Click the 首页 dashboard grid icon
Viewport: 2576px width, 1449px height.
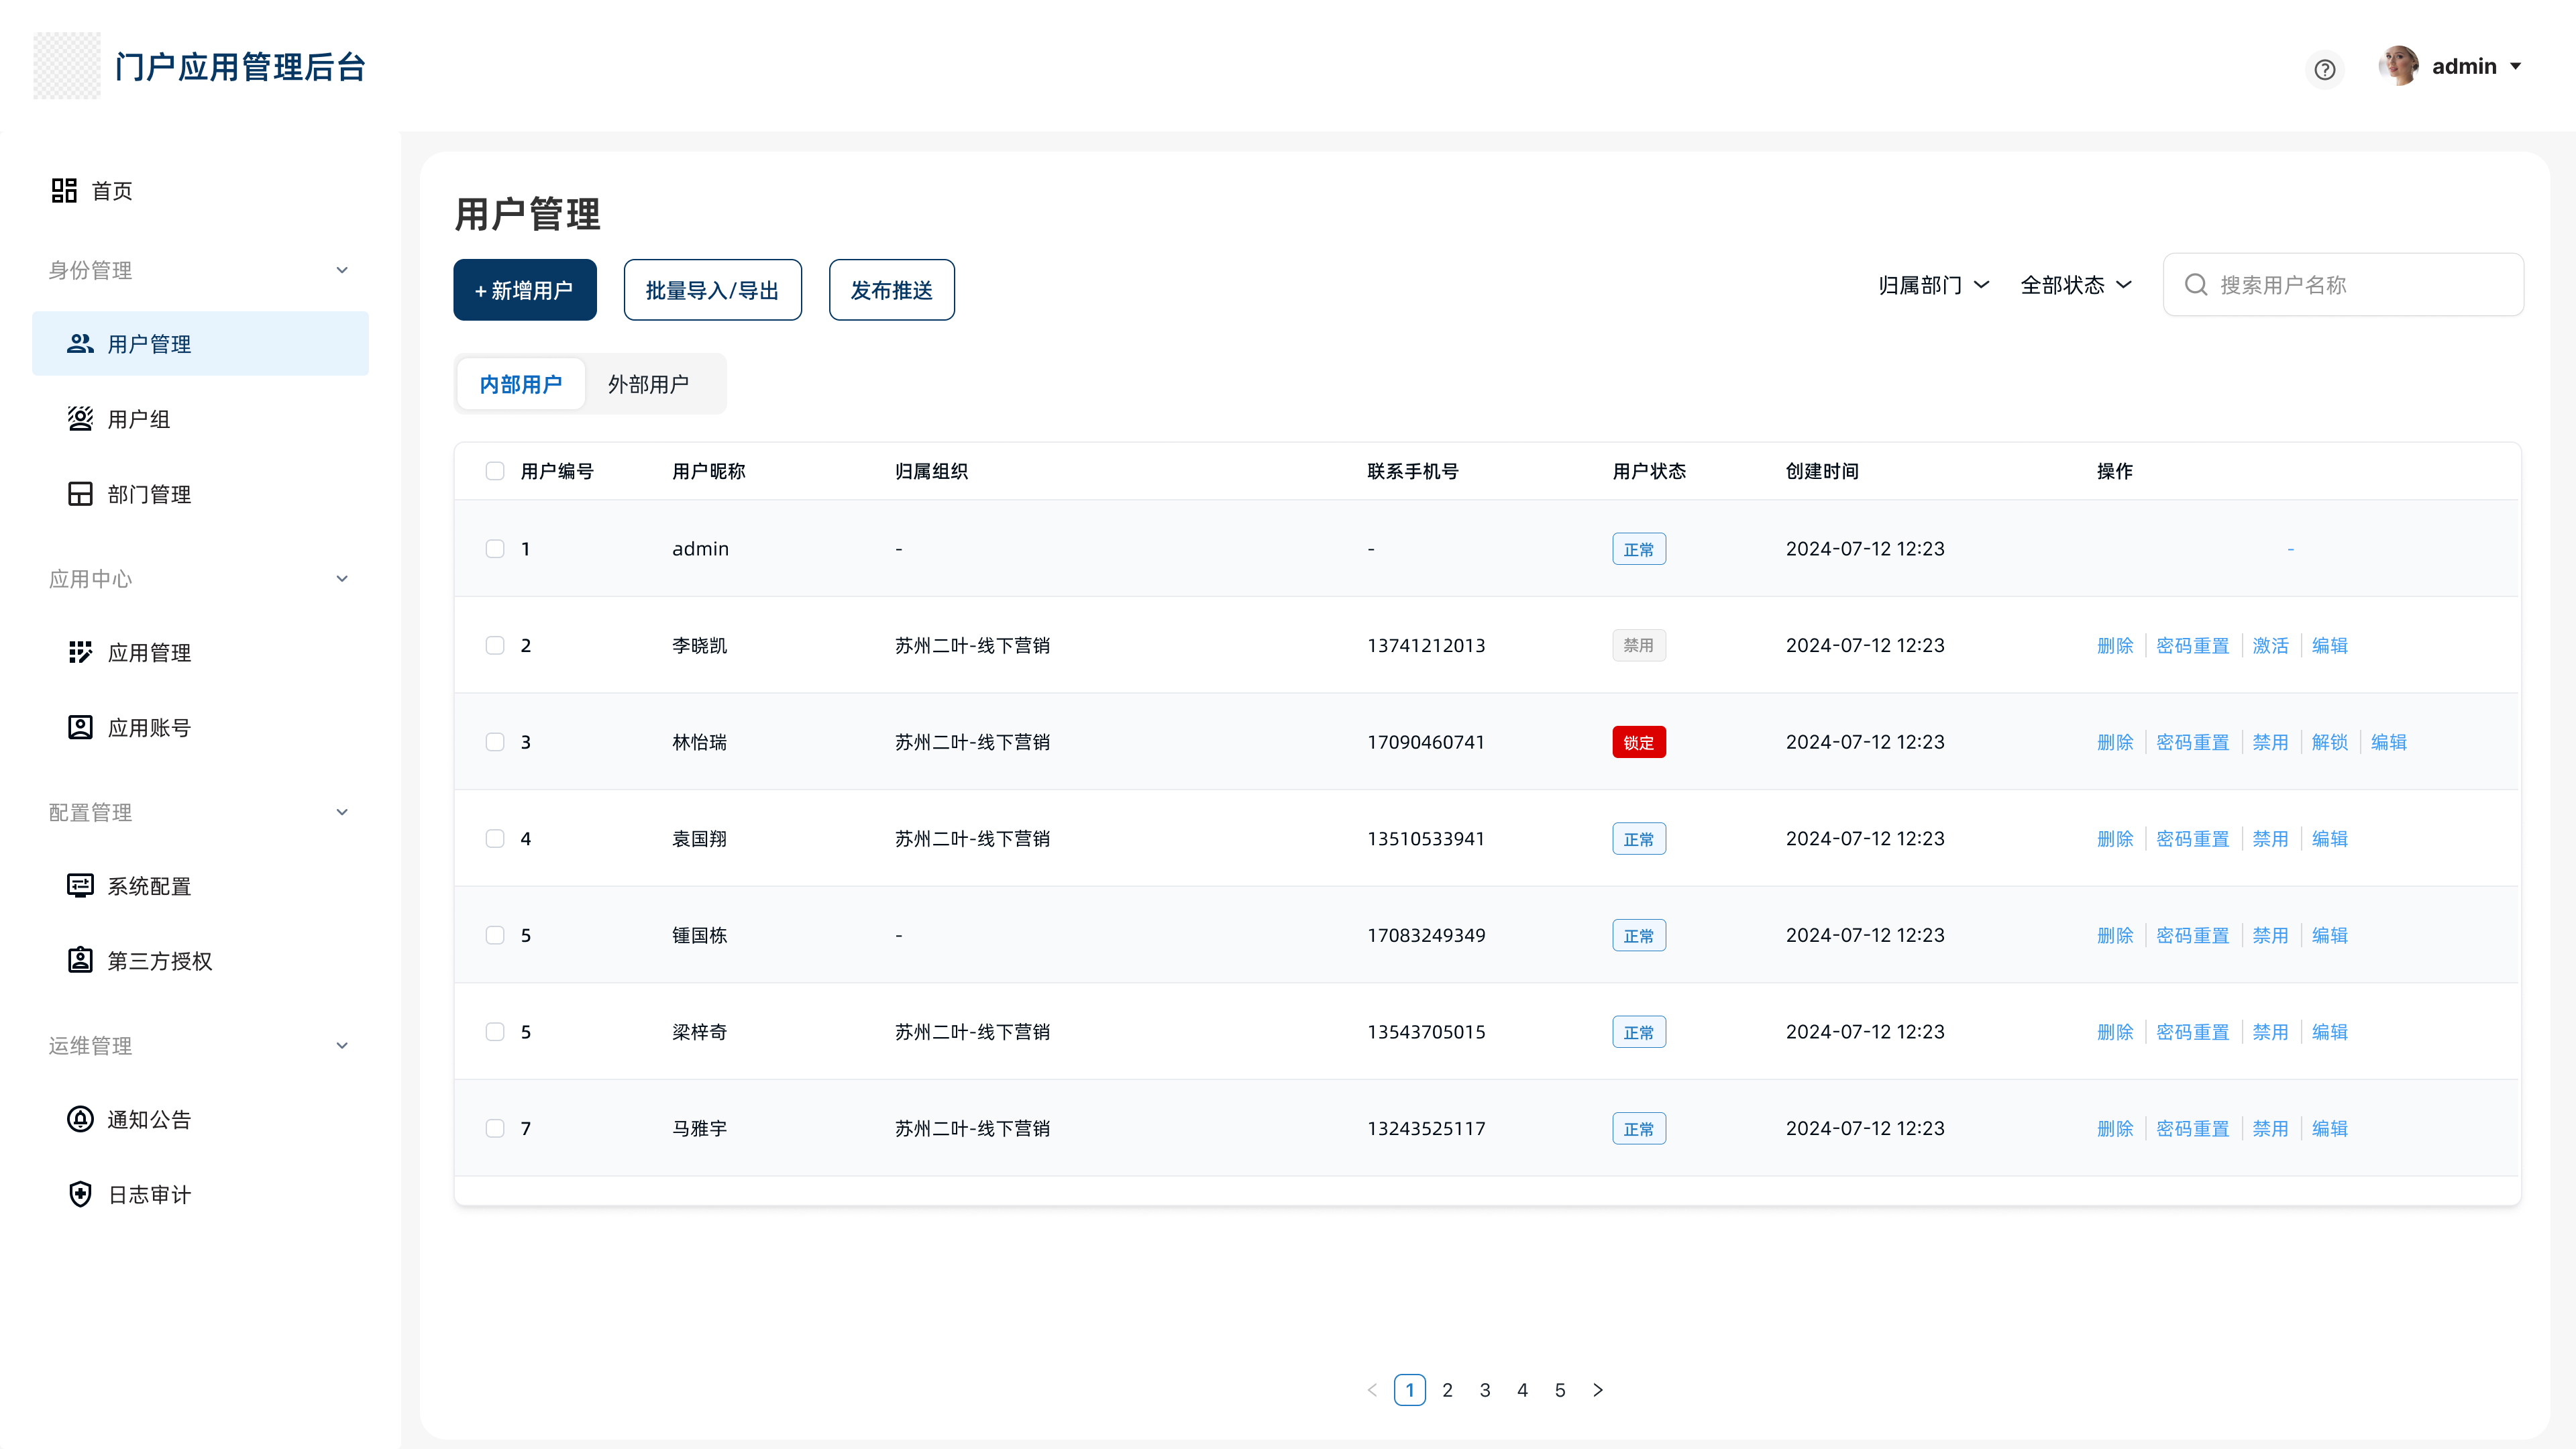[x=65, y=190]
